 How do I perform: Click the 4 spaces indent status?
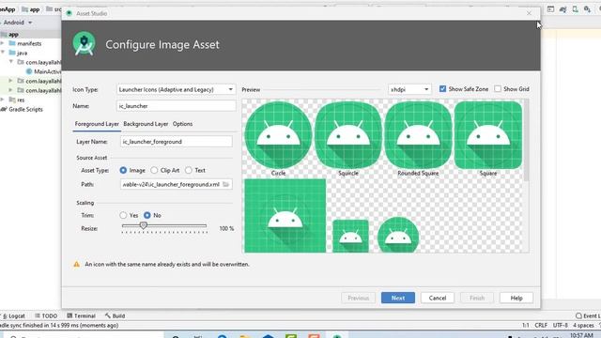(583, 325)
